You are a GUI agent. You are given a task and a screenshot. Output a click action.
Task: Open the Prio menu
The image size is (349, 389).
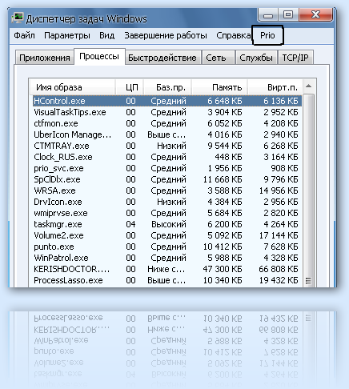pos(267,35)
